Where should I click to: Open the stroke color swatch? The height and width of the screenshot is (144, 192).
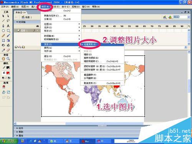[x=8, y=68]
